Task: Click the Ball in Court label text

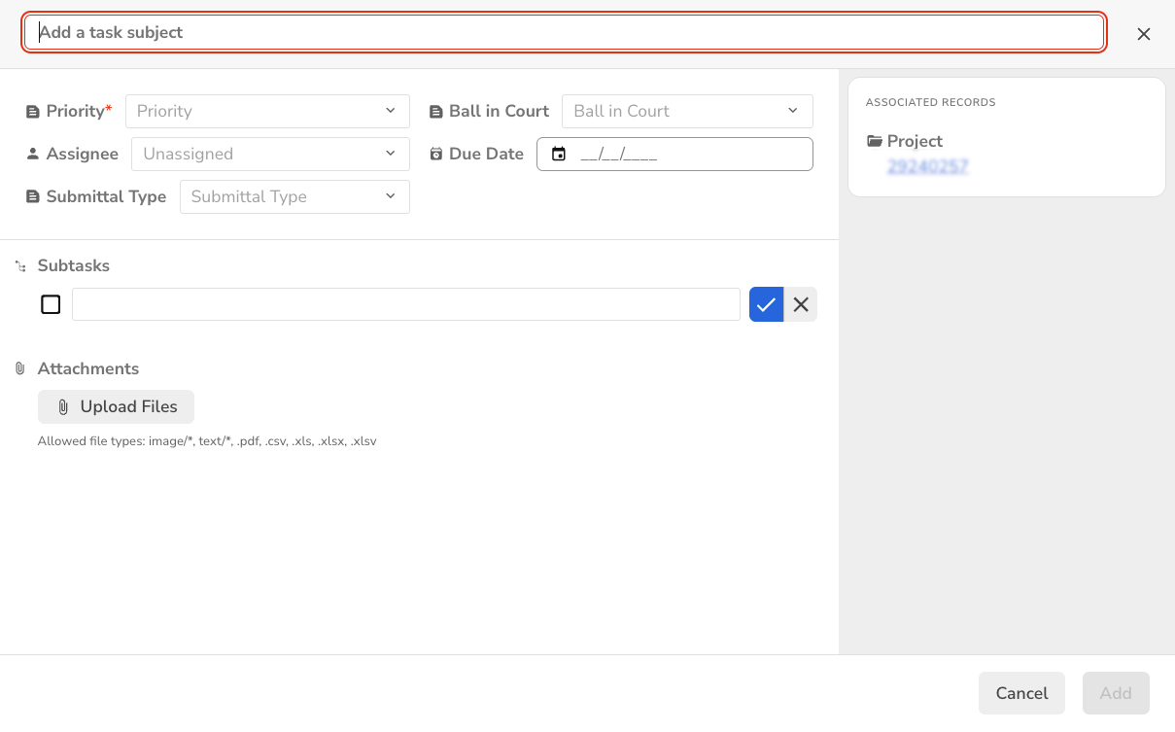Action: pos(499,111)
